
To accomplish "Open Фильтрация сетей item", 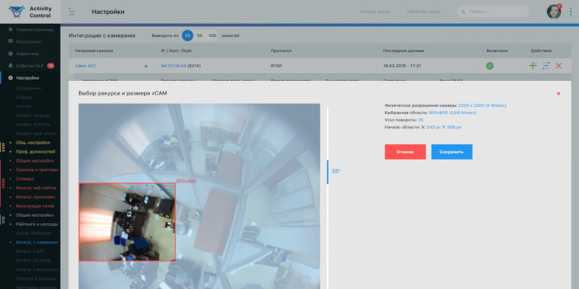I will tap(35, 206).
